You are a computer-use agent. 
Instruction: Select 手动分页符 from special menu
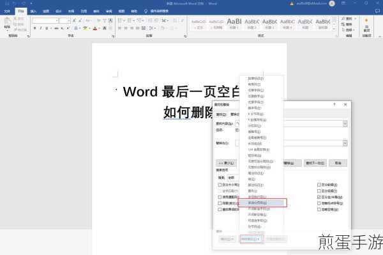(262, 203)
